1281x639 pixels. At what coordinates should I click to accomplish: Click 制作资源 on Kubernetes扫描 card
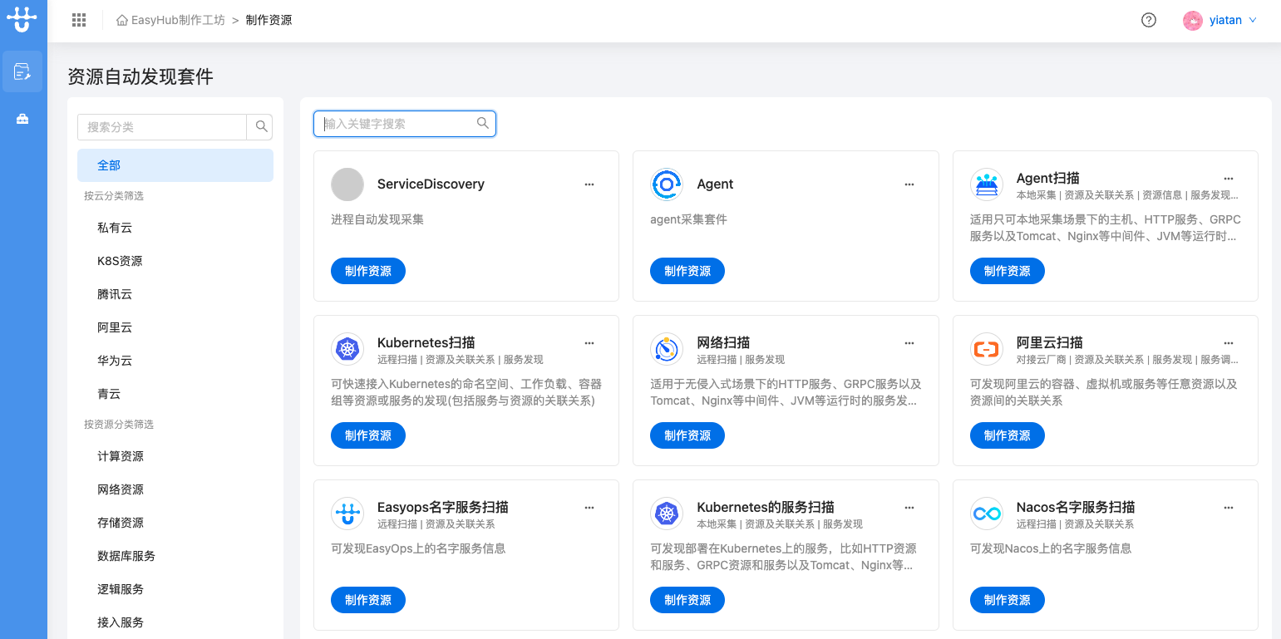368,435
